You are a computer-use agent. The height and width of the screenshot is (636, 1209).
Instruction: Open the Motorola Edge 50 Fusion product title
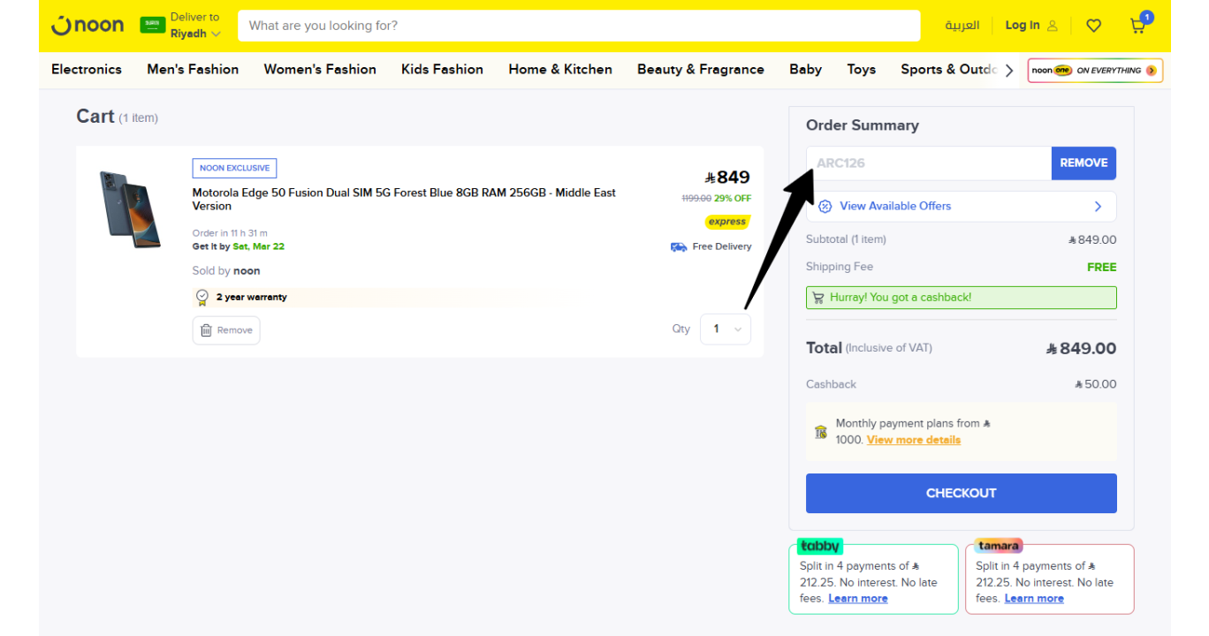[404, 199]
